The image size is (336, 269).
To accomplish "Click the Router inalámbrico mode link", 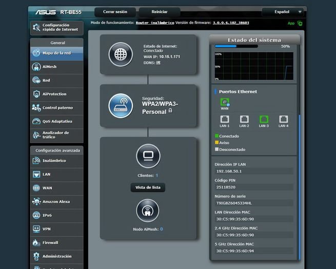I will click(155, 23).
